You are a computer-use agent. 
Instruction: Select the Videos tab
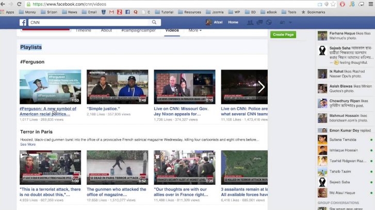click(172, 30)
